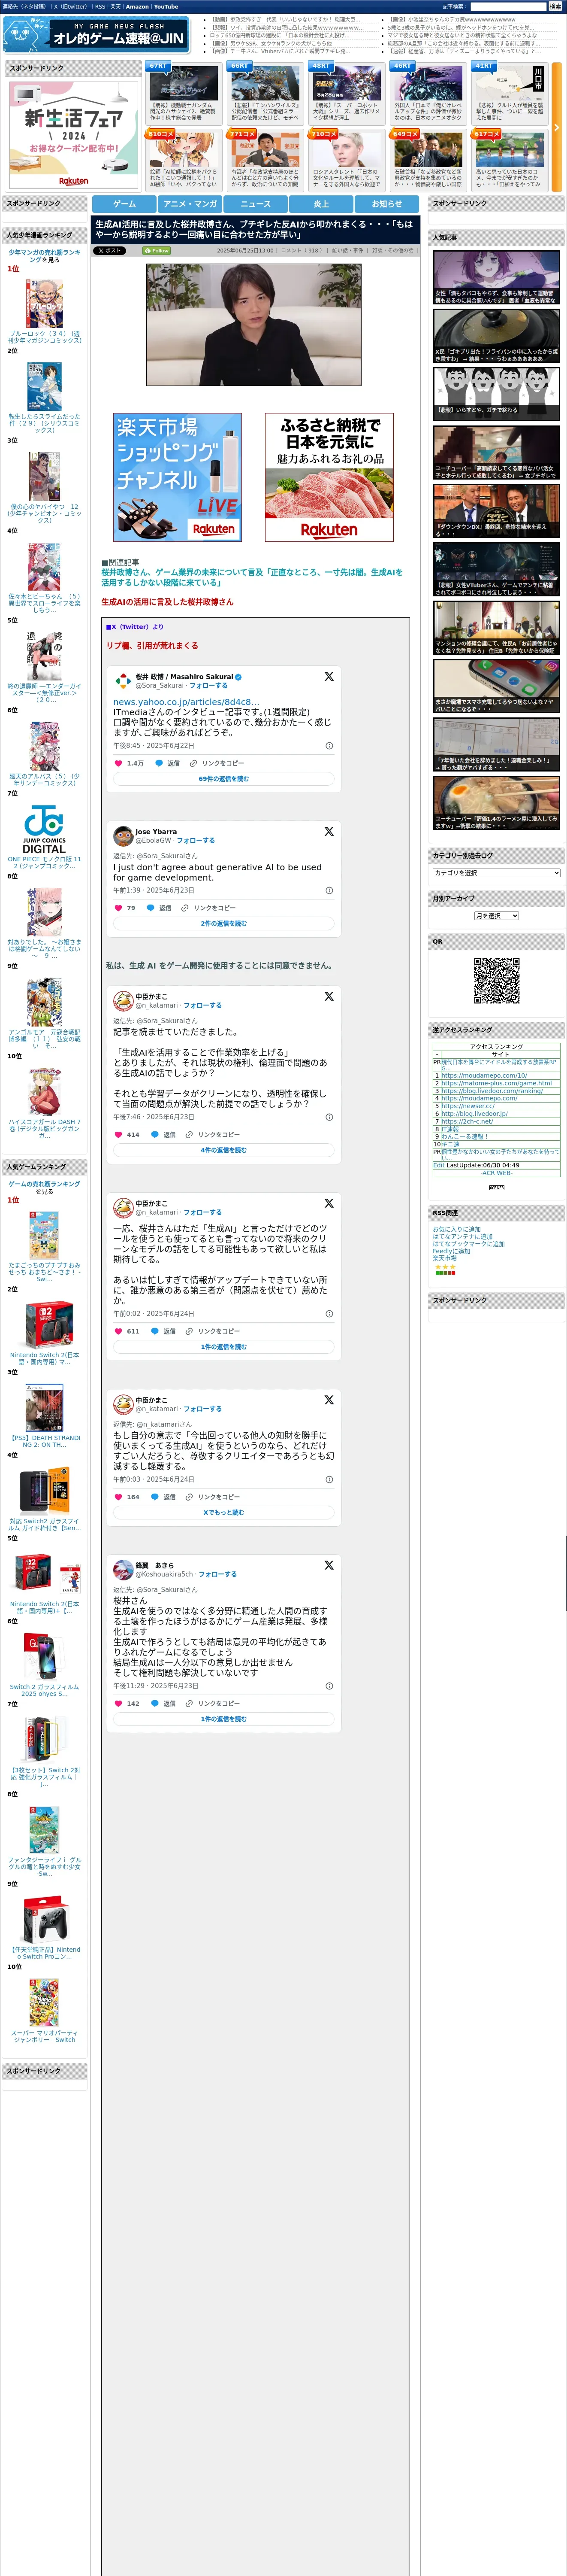Click the 楽天市場ショッピングチャンネル LIVE ad
The height and width of the screenshot is (2576, 567).
177,477
